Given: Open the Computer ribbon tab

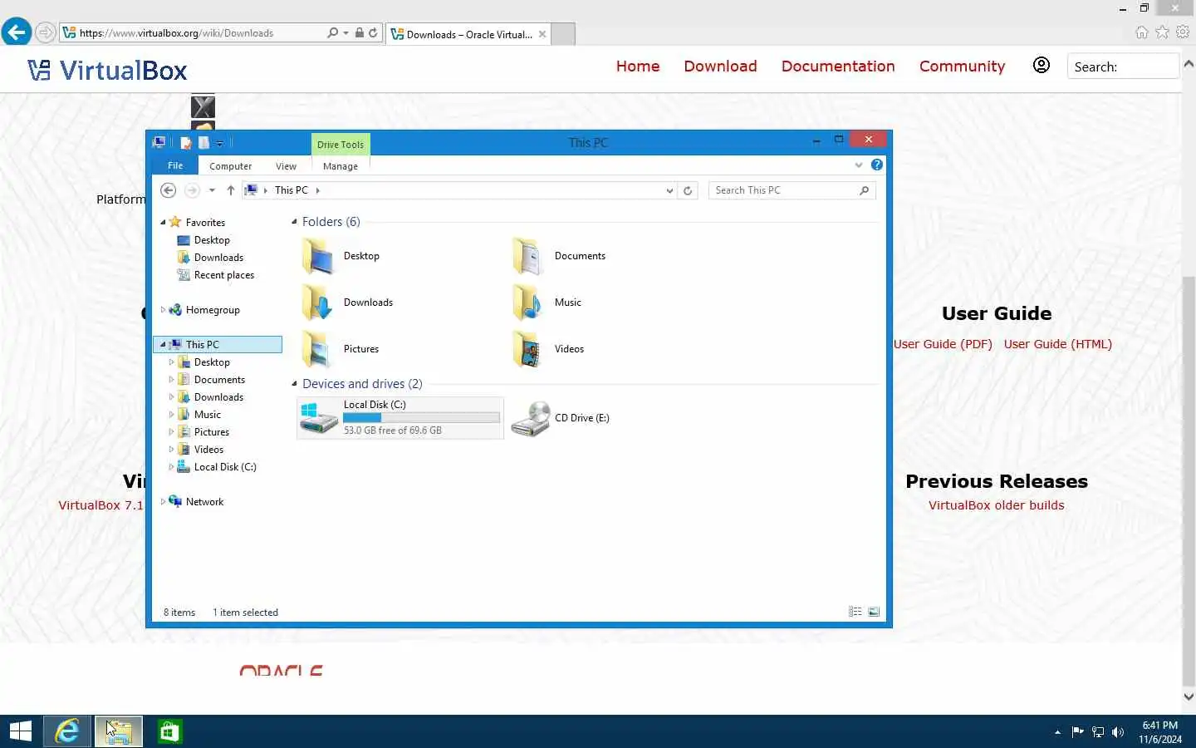Looking at the screenshot, I should pos(230,166).
